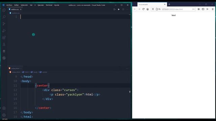The image size is (216, 121).
Task: Open a new Firefox tab
Action: 169,4
